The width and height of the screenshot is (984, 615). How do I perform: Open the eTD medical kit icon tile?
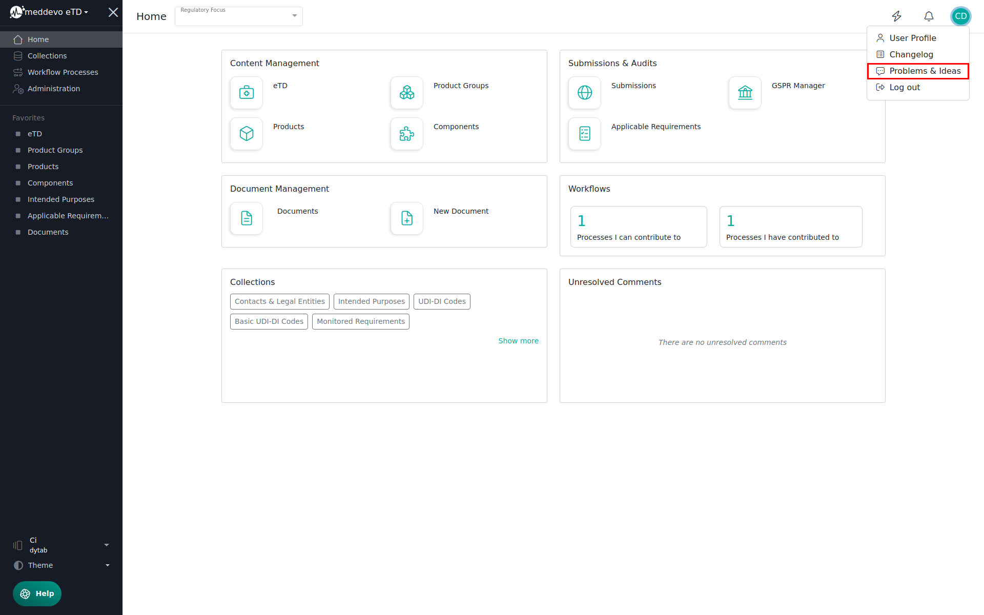click(x=247, y=93)
